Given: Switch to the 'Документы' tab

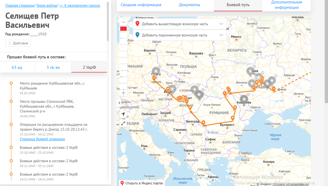Looking at the screenshot, I should [189, 5].
